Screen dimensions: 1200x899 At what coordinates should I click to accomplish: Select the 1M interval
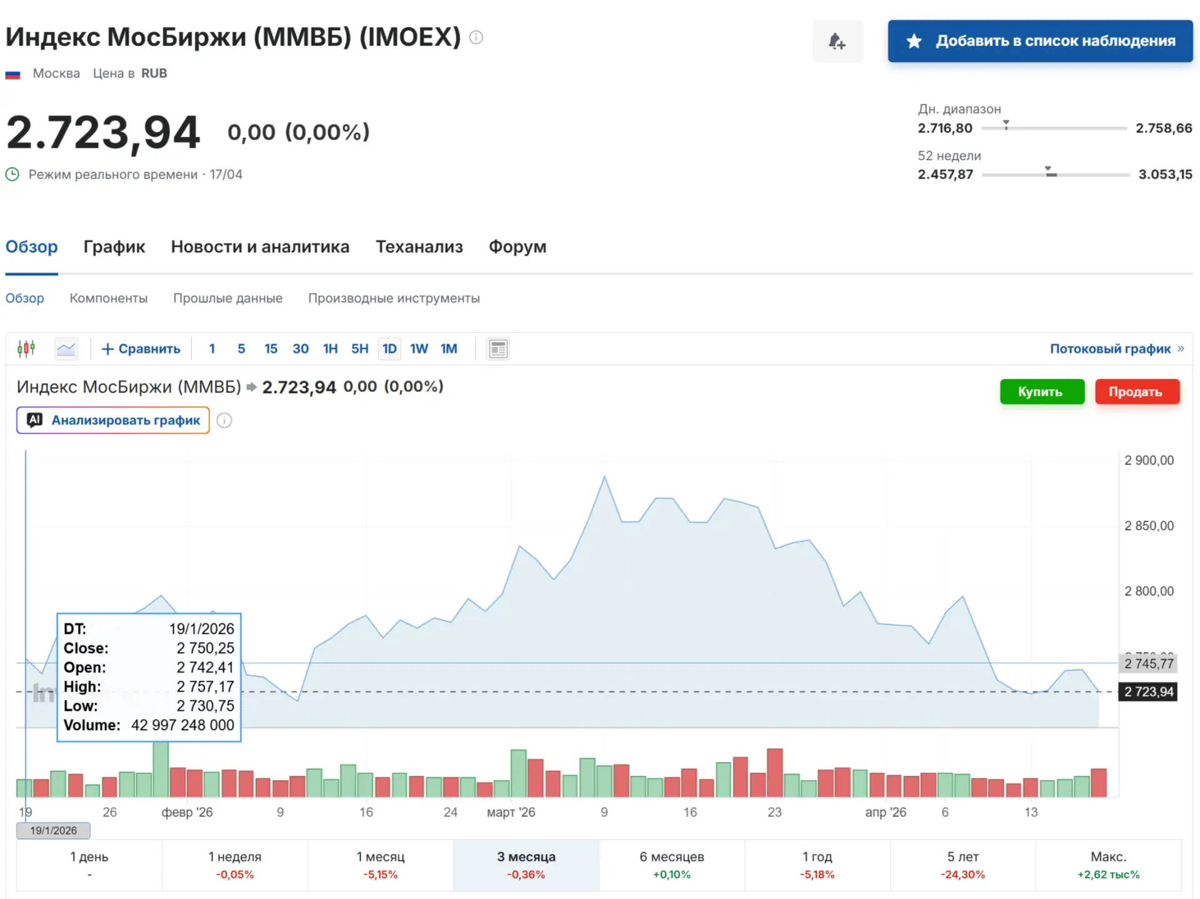(x=449, y=349)
